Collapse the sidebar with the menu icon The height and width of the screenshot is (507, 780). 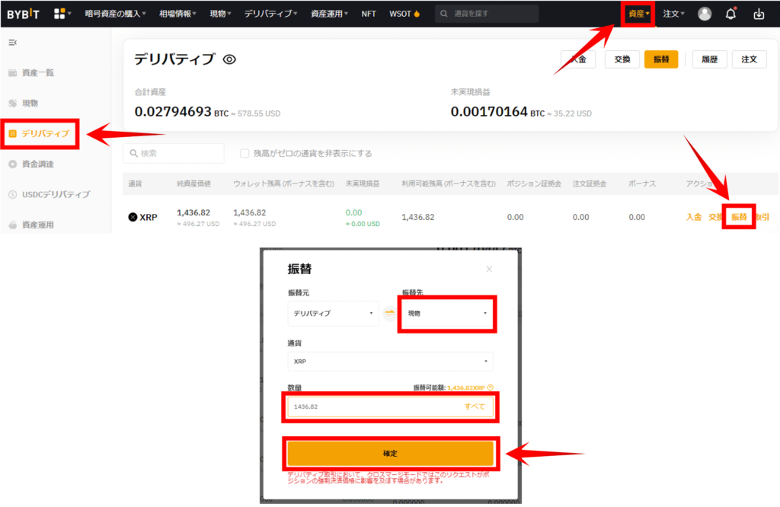coord(12,43)
